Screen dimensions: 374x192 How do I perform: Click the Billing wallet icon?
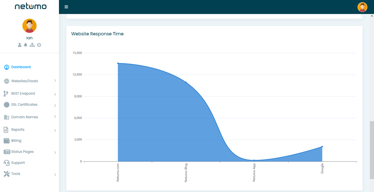coord(6,141)
